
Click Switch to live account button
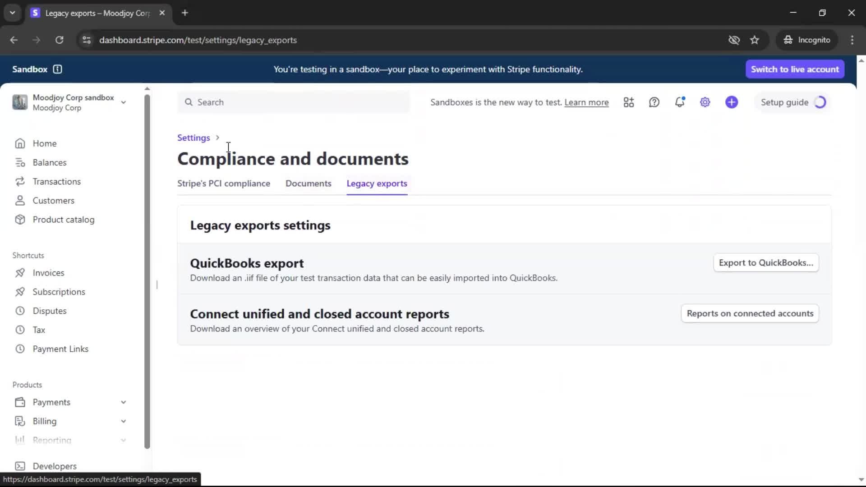pyautogui.click(x=795, y=69)
